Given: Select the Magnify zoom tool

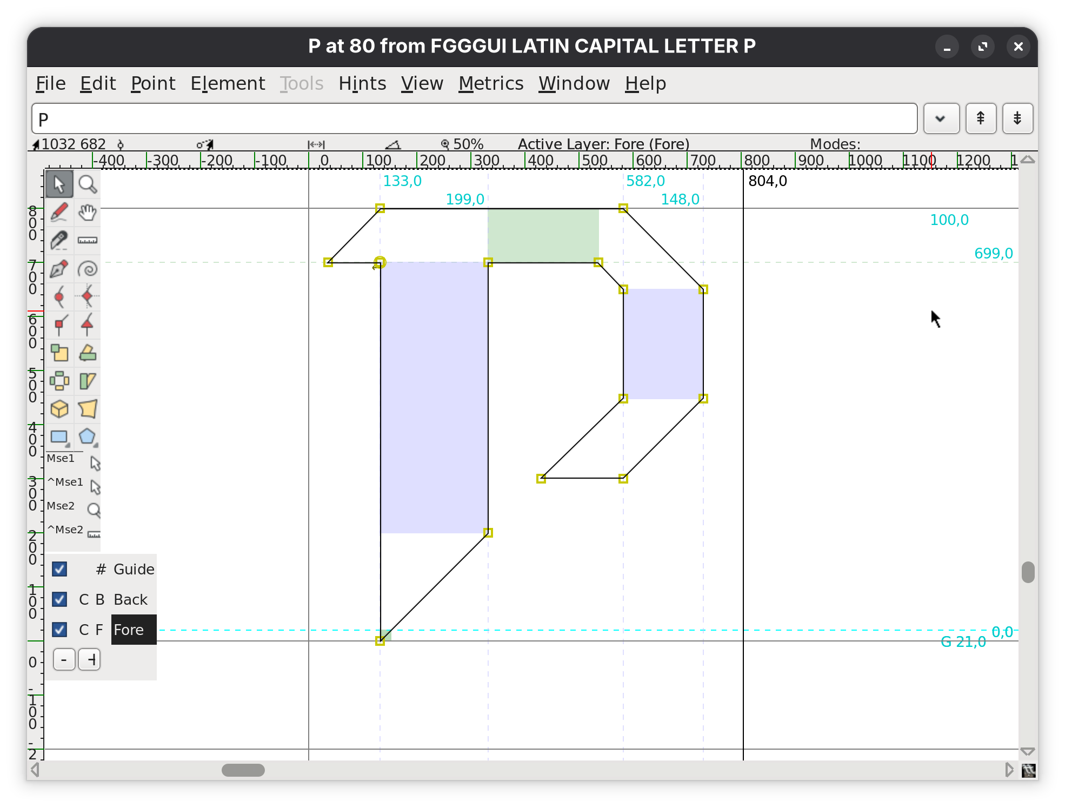Looking at the screenshot, I should click(x=88, y=184).
